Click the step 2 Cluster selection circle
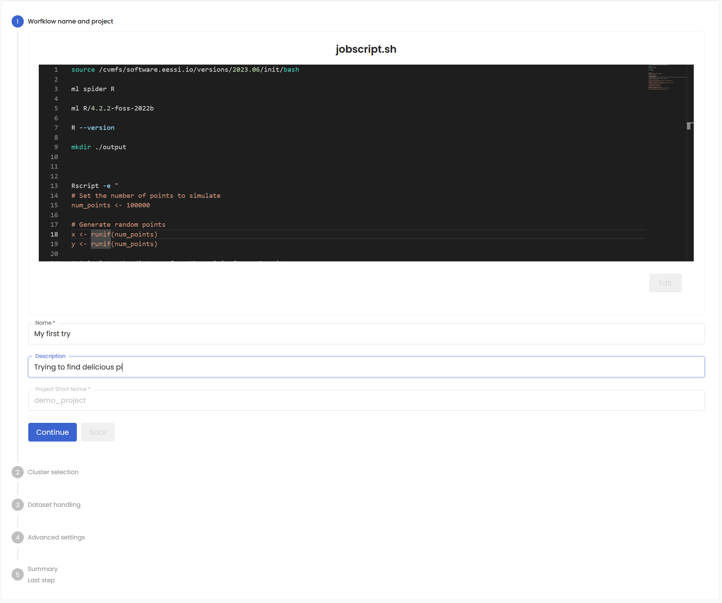 tap(18, 472)
